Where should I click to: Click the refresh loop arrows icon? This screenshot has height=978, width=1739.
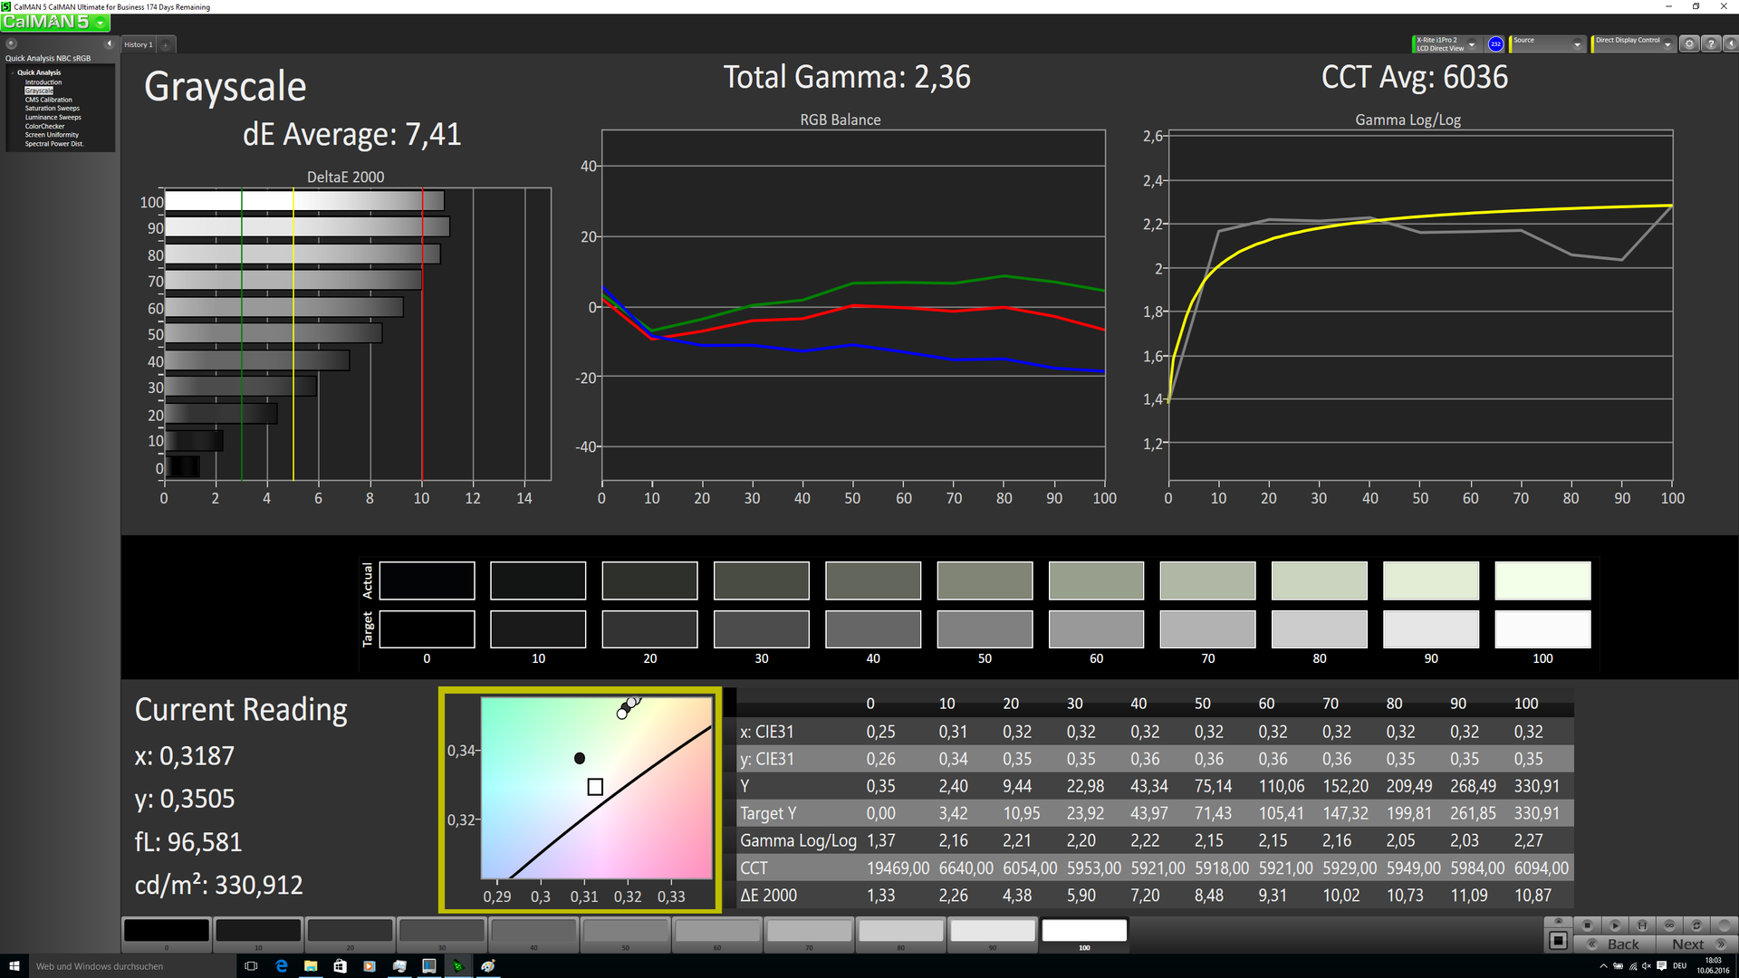[x=1696, y=925]
